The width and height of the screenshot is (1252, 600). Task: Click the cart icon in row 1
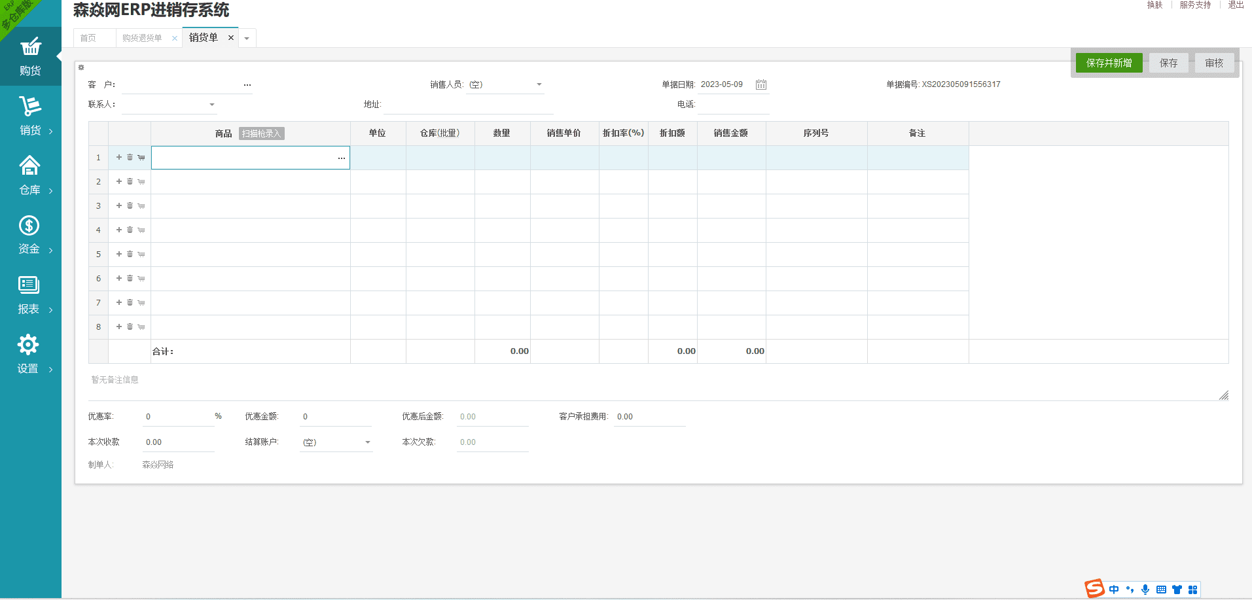coord(141,158)
